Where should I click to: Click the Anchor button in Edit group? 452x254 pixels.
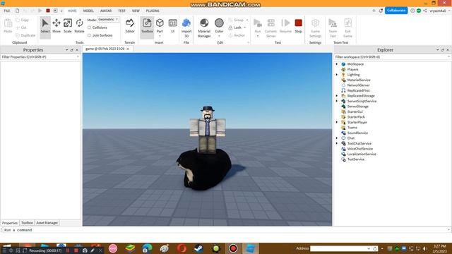[237, 35]
